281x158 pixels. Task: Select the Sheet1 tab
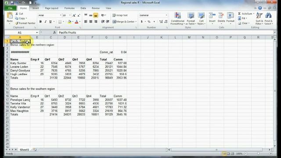[x=25, y=150]
